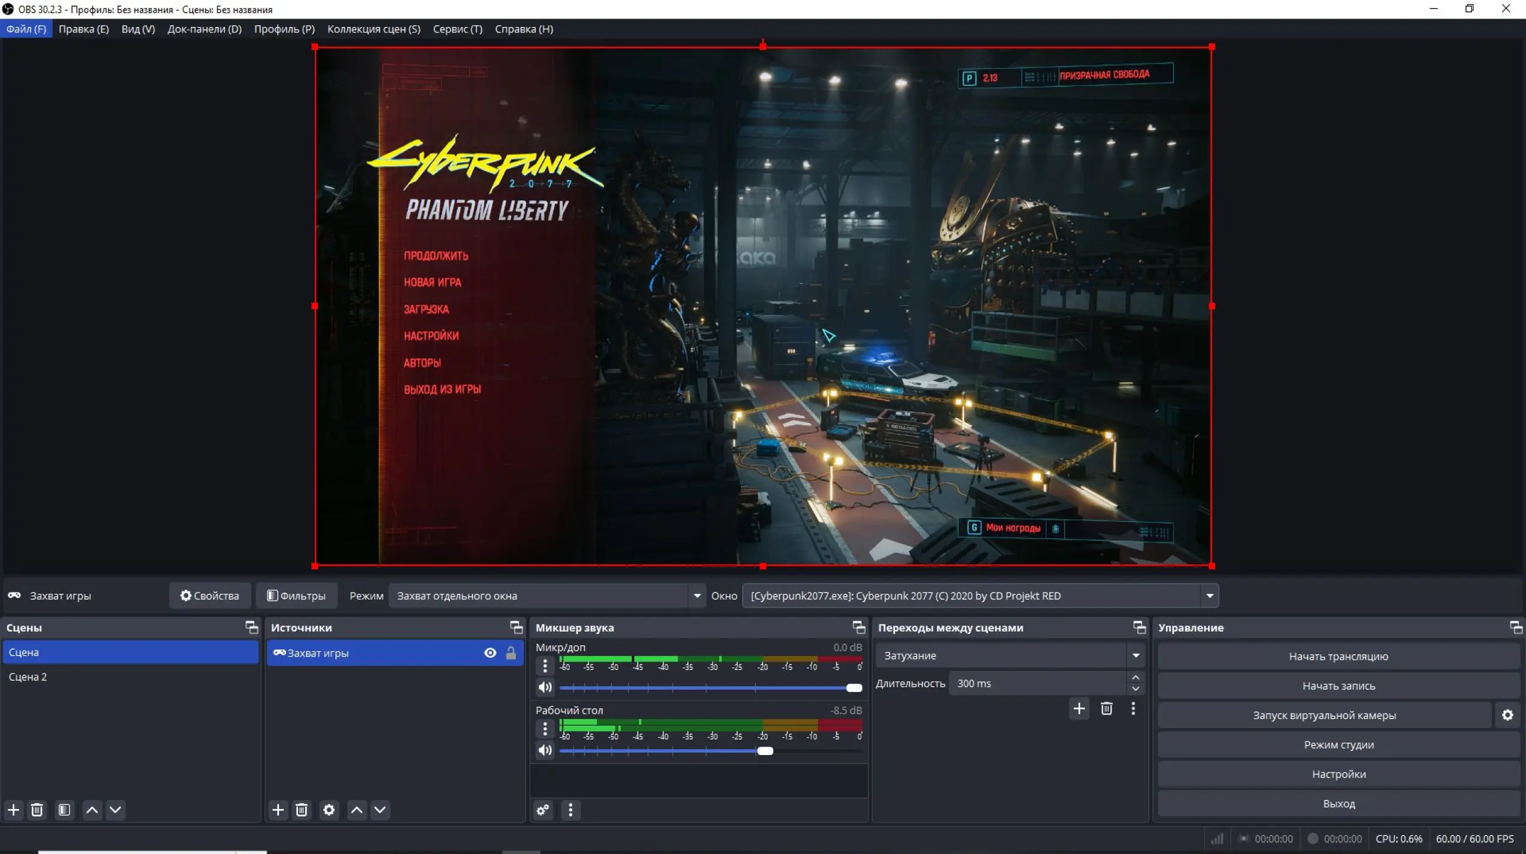Viewport: 1526px width, 854px height.
Task: Open the Коллекция сцен menu
Action: click(x=373, y=29)
